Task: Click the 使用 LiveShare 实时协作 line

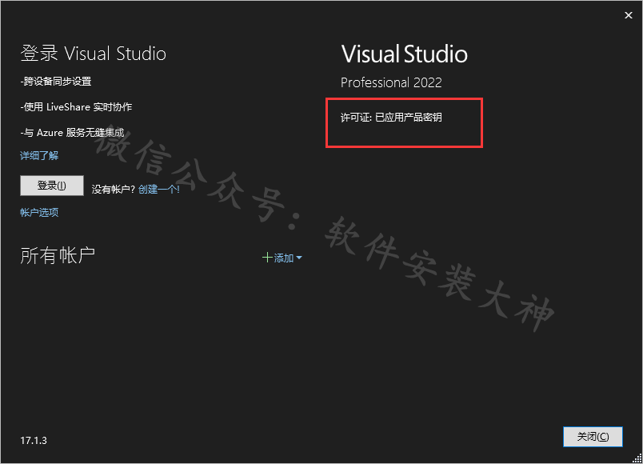Action: [x=76, y=107]
